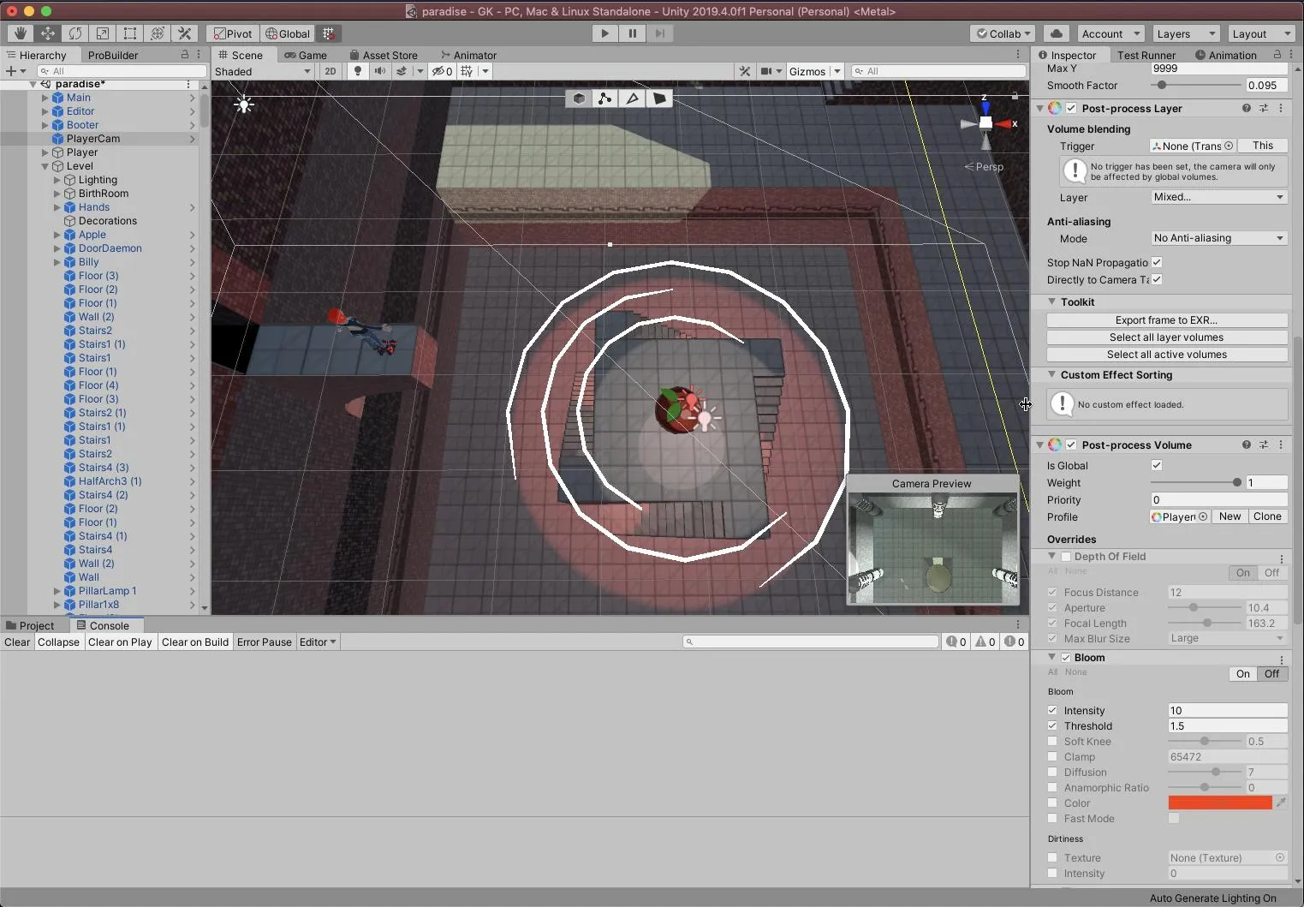1304x907 pixels.
Task: Toggle Stop NaN Propagation checkbox
Action: 1157,262
